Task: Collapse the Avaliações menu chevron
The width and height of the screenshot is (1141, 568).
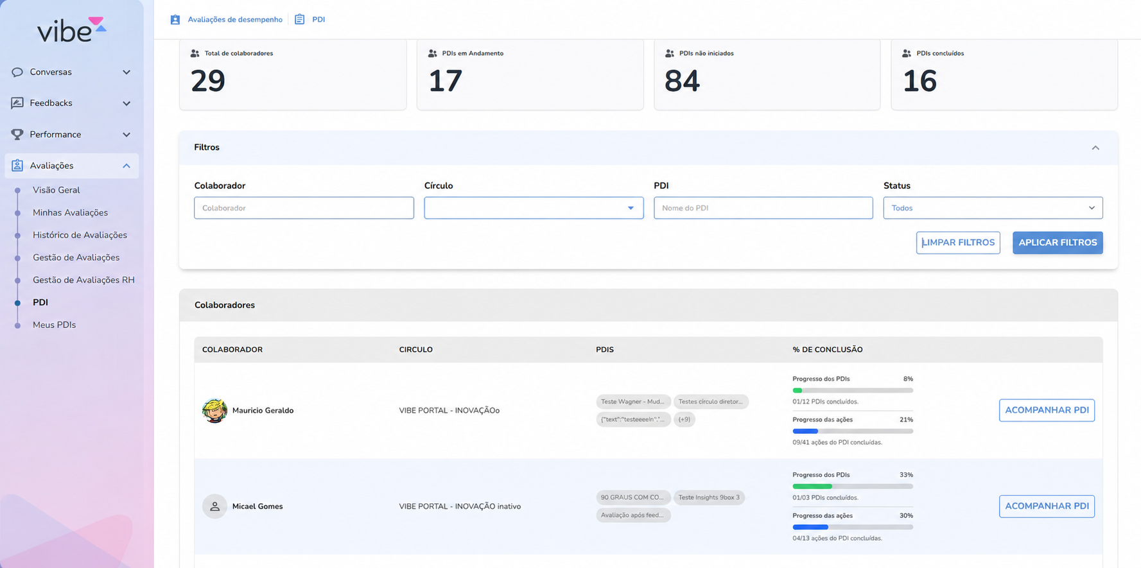Action: [126, 166]
